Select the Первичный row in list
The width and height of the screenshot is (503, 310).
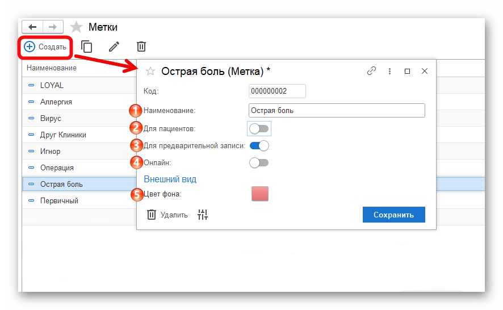79,200
